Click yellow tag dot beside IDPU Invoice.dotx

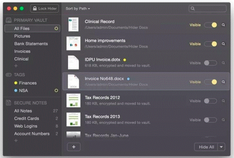click(x=125, y=60)
